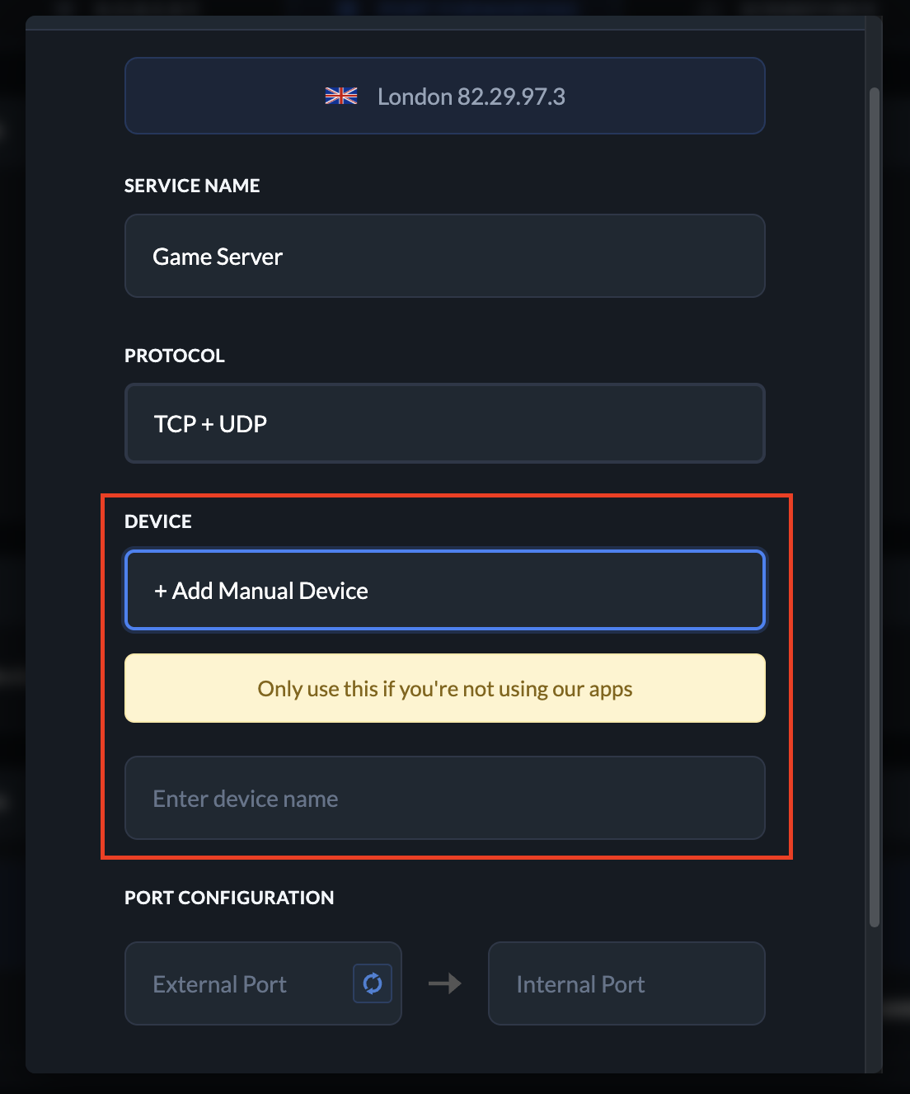This screenshot has height=1094, width=910.
Task: Click the External Port input box
Action: (239, 983)
